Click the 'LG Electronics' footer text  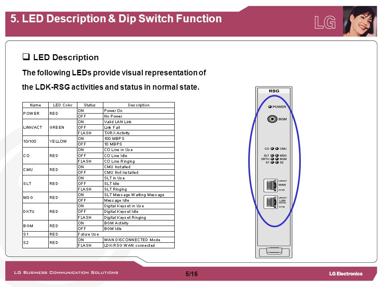click(x=345, y=274)
